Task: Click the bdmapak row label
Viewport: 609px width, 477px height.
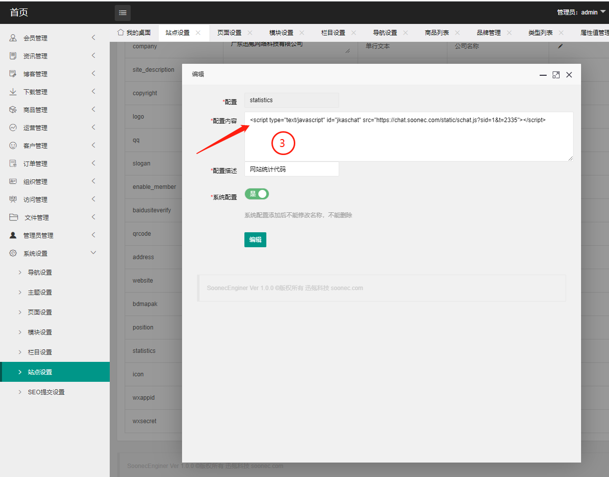Action: [x=145, y=304]
